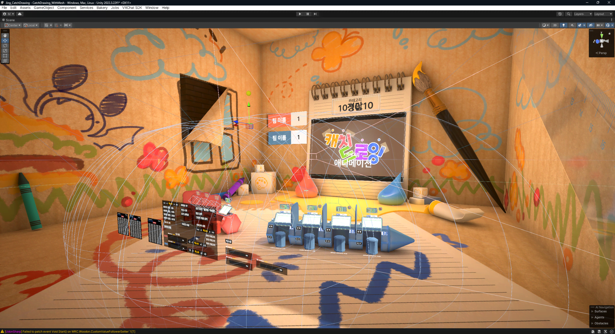Switch to the Scene tab
The width and height of the screenshot is (615, 334).
(8, 20)
